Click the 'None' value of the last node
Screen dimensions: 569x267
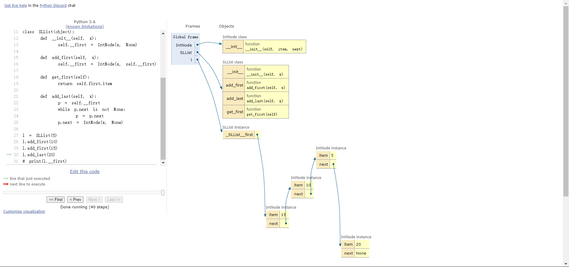tap(361, 253)
